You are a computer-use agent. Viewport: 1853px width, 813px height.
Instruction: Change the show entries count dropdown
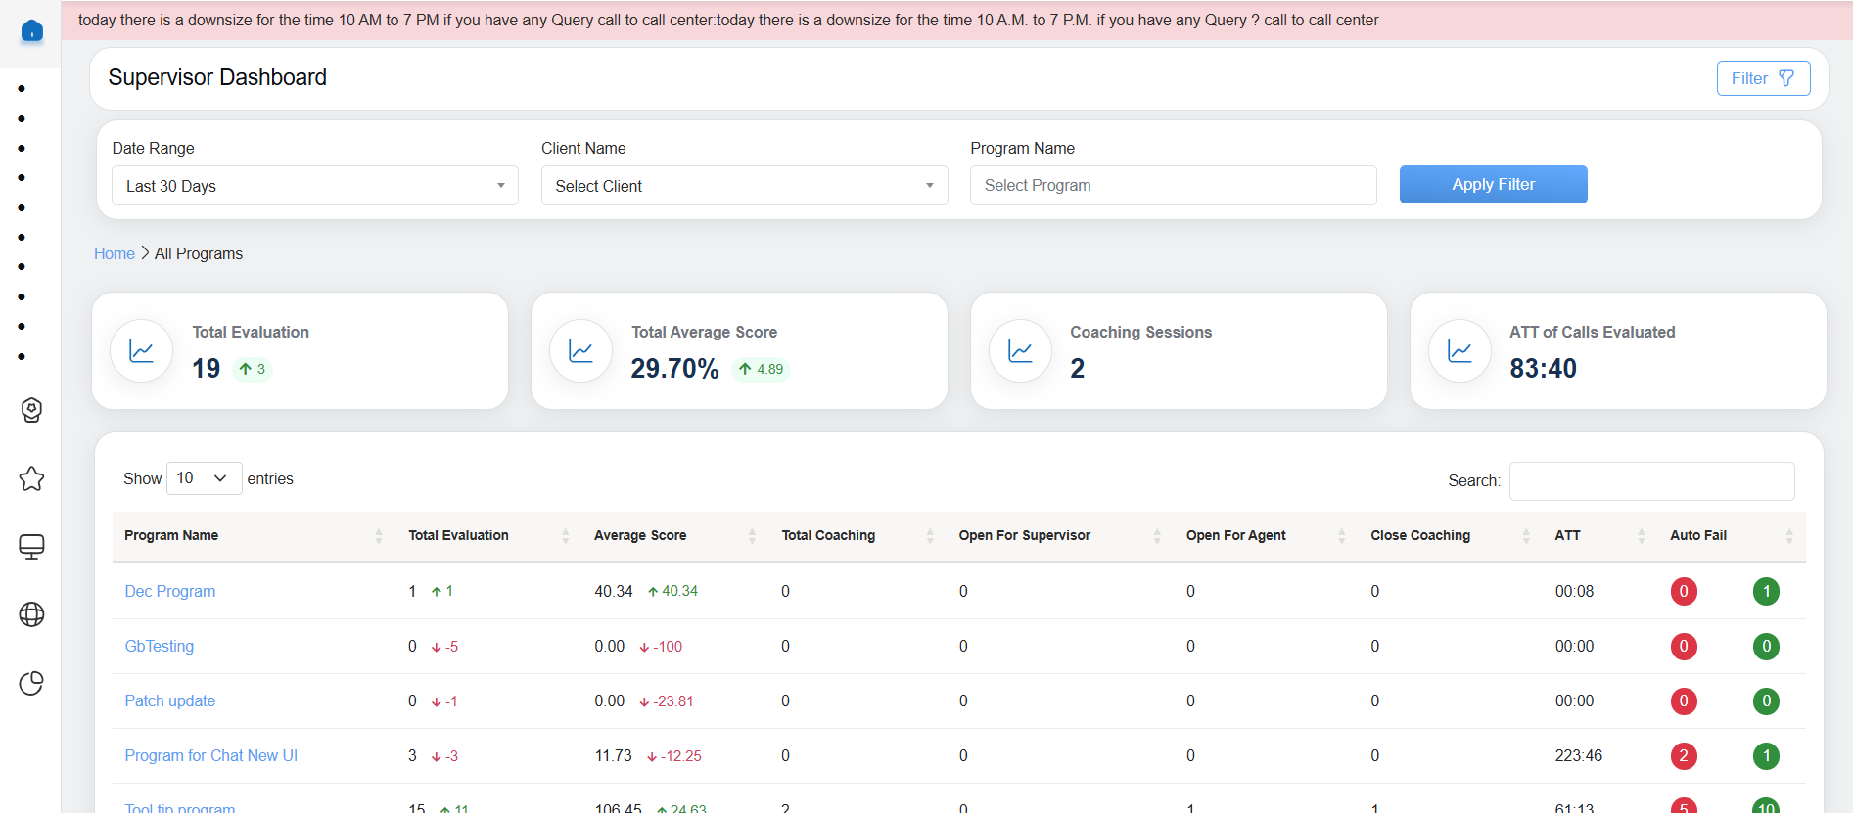coord(204,478)
